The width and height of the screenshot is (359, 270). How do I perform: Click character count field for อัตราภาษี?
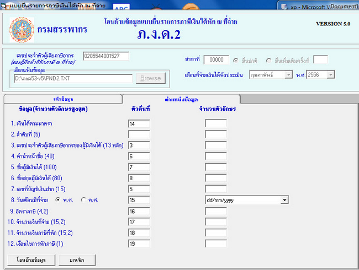tap(216, 211)
